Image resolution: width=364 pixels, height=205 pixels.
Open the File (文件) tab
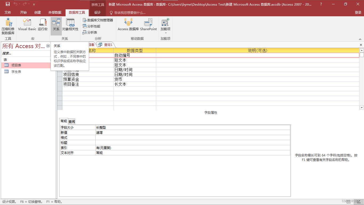point(8,13)
